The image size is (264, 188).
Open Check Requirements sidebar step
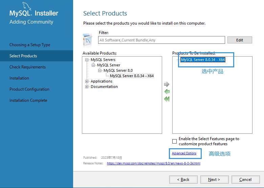[x=27, y=67]
